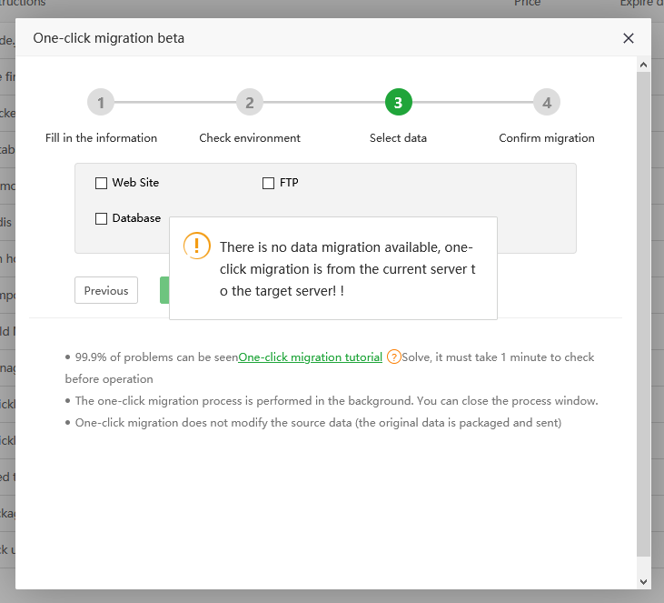This screenshot has height=603, width=664.
Task: Enable the Web Site checkbox
Action: point(101,184)
